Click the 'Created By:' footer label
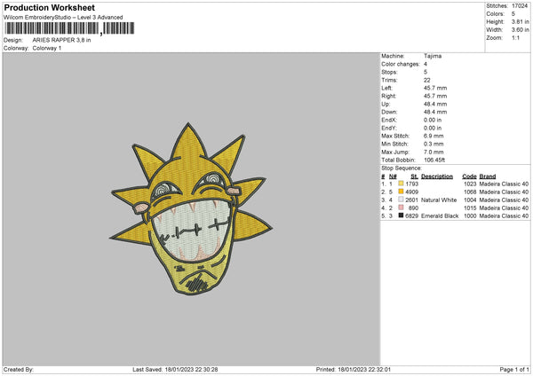533x376 pixels. pyautogui.click(x=19, y=370)
